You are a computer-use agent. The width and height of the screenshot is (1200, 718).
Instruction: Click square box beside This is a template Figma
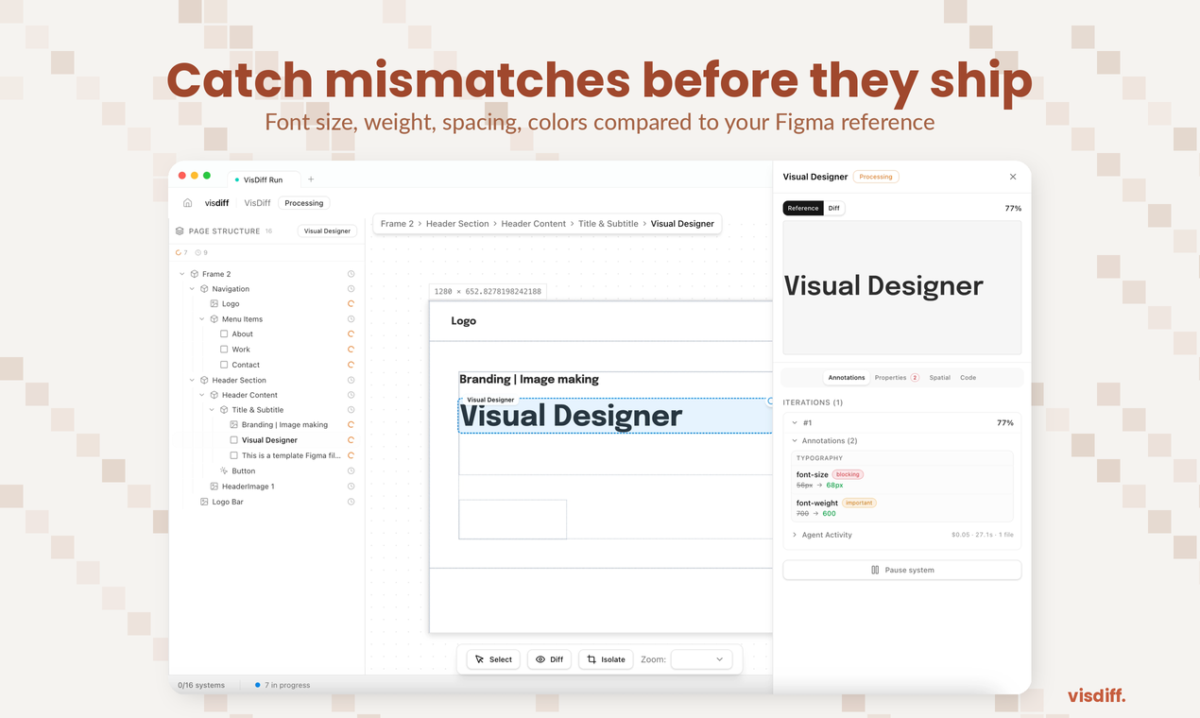coord(233,455)
